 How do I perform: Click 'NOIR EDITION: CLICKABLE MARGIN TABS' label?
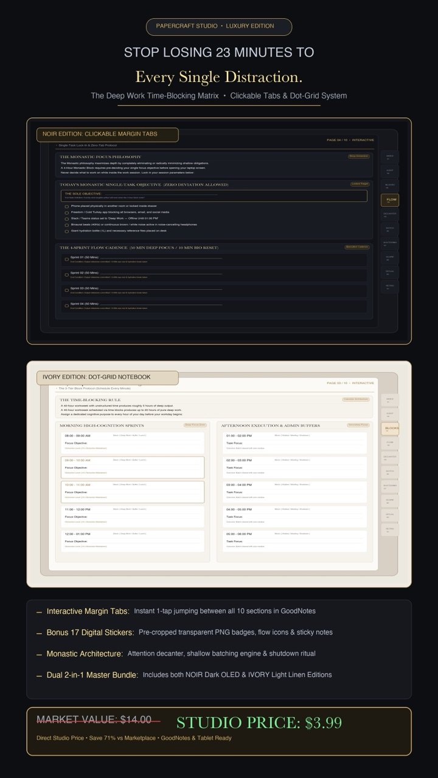pyautogui.click(x=107, y=134)
